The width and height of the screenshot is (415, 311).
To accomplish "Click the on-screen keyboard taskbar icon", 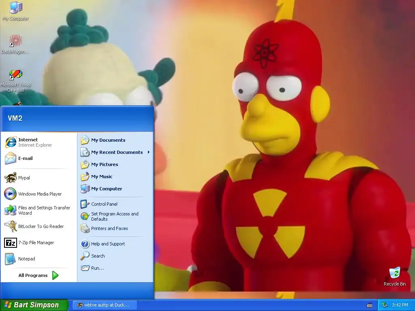I will [370, 305].
